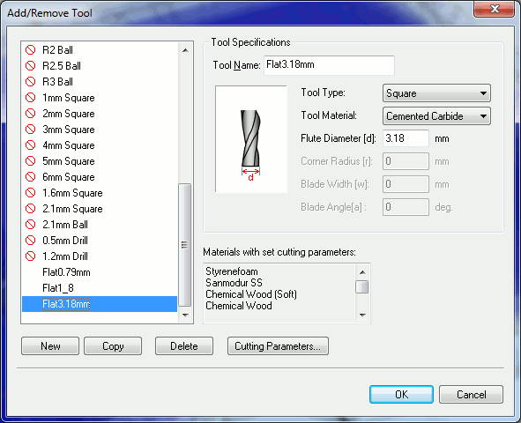Screen dimensions: 521x423
Task: Open the Tool Type dropdown
Action: (436, 93)
